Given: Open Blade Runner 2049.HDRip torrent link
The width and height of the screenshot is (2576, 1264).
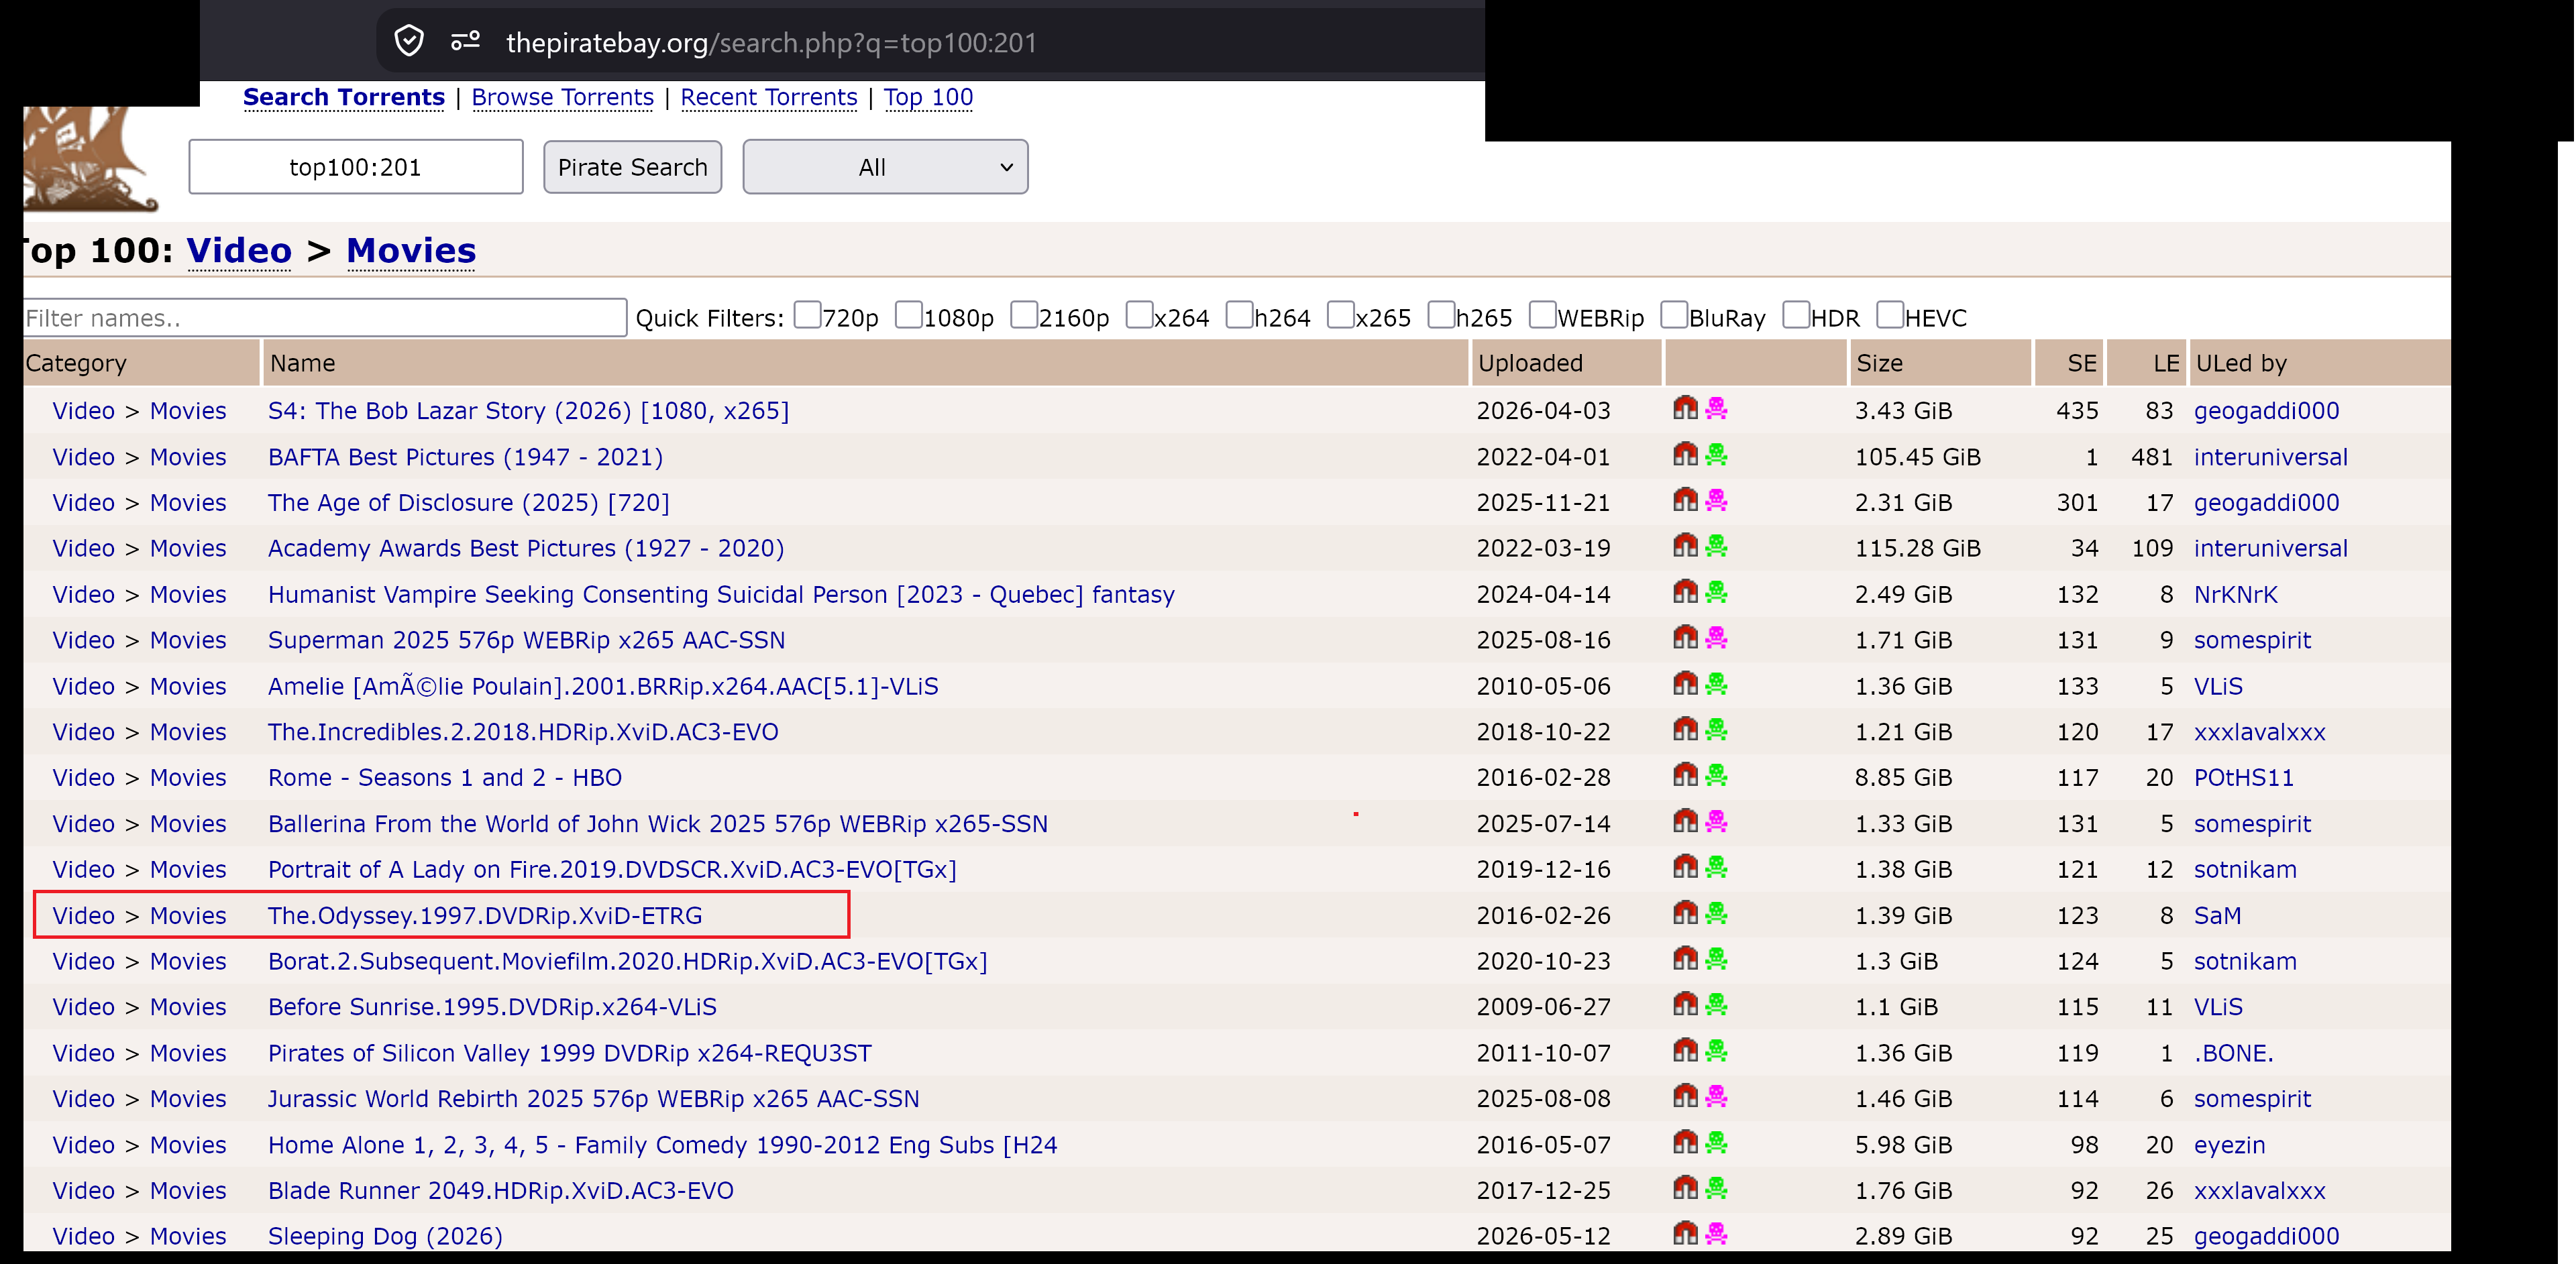Looking at the screenshot, I should pos(501,1190).
